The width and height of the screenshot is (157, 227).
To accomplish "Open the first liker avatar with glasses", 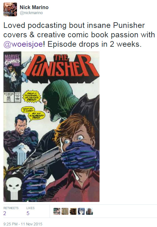I will tap(57, 211).
